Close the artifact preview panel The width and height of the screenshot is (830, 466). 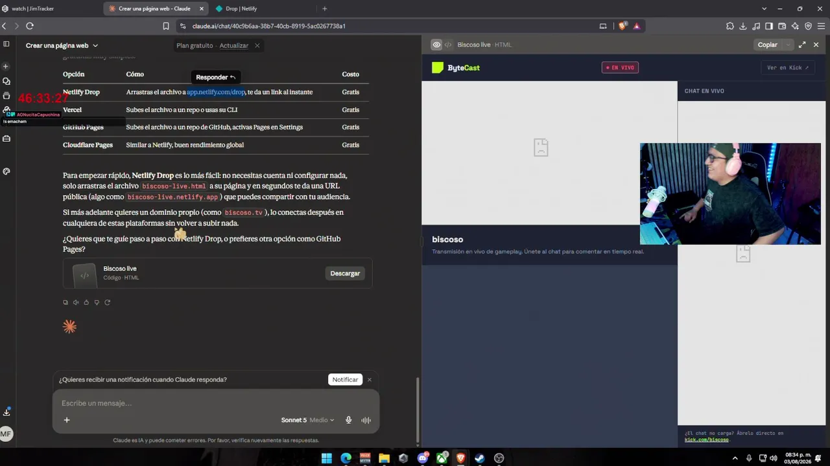click(x=816, y=45)
